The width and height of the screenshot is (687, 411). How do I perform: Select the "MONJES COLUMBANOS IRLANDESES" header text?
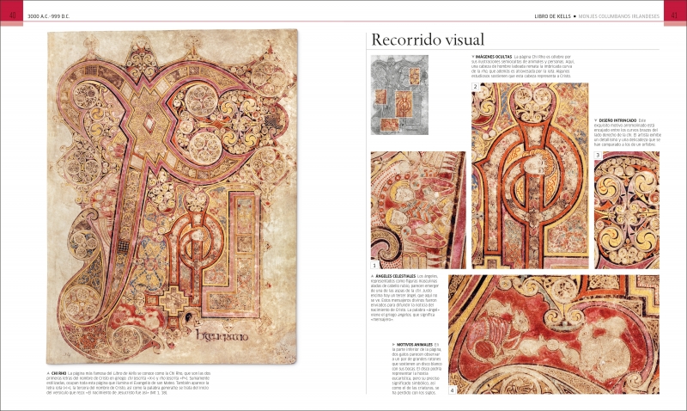point(618,16)
